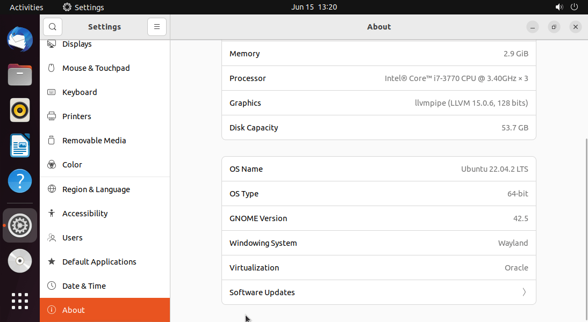Open the volume indicator in top bar
Viewport: 588px width, 322px height.
point(559,7)
